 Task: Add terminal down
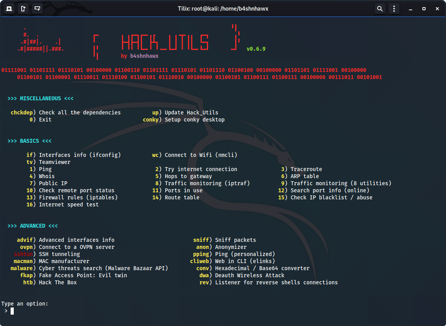point(37,9)
